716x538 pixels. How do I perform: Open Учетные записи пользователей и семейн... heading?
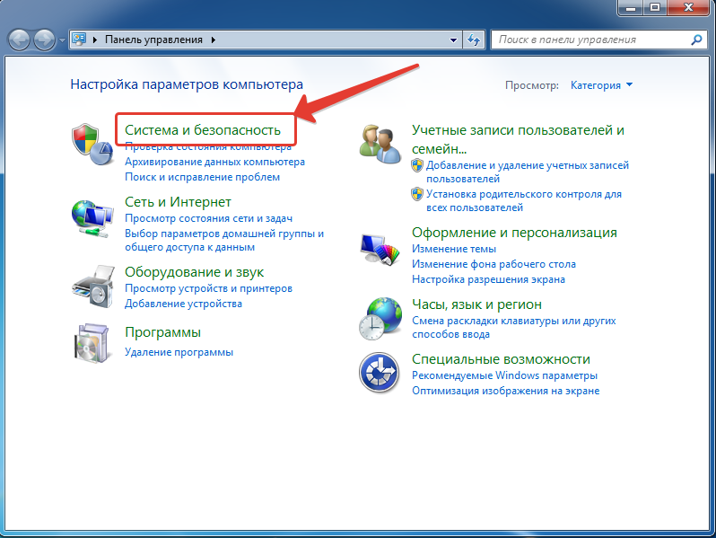[518, 139]
